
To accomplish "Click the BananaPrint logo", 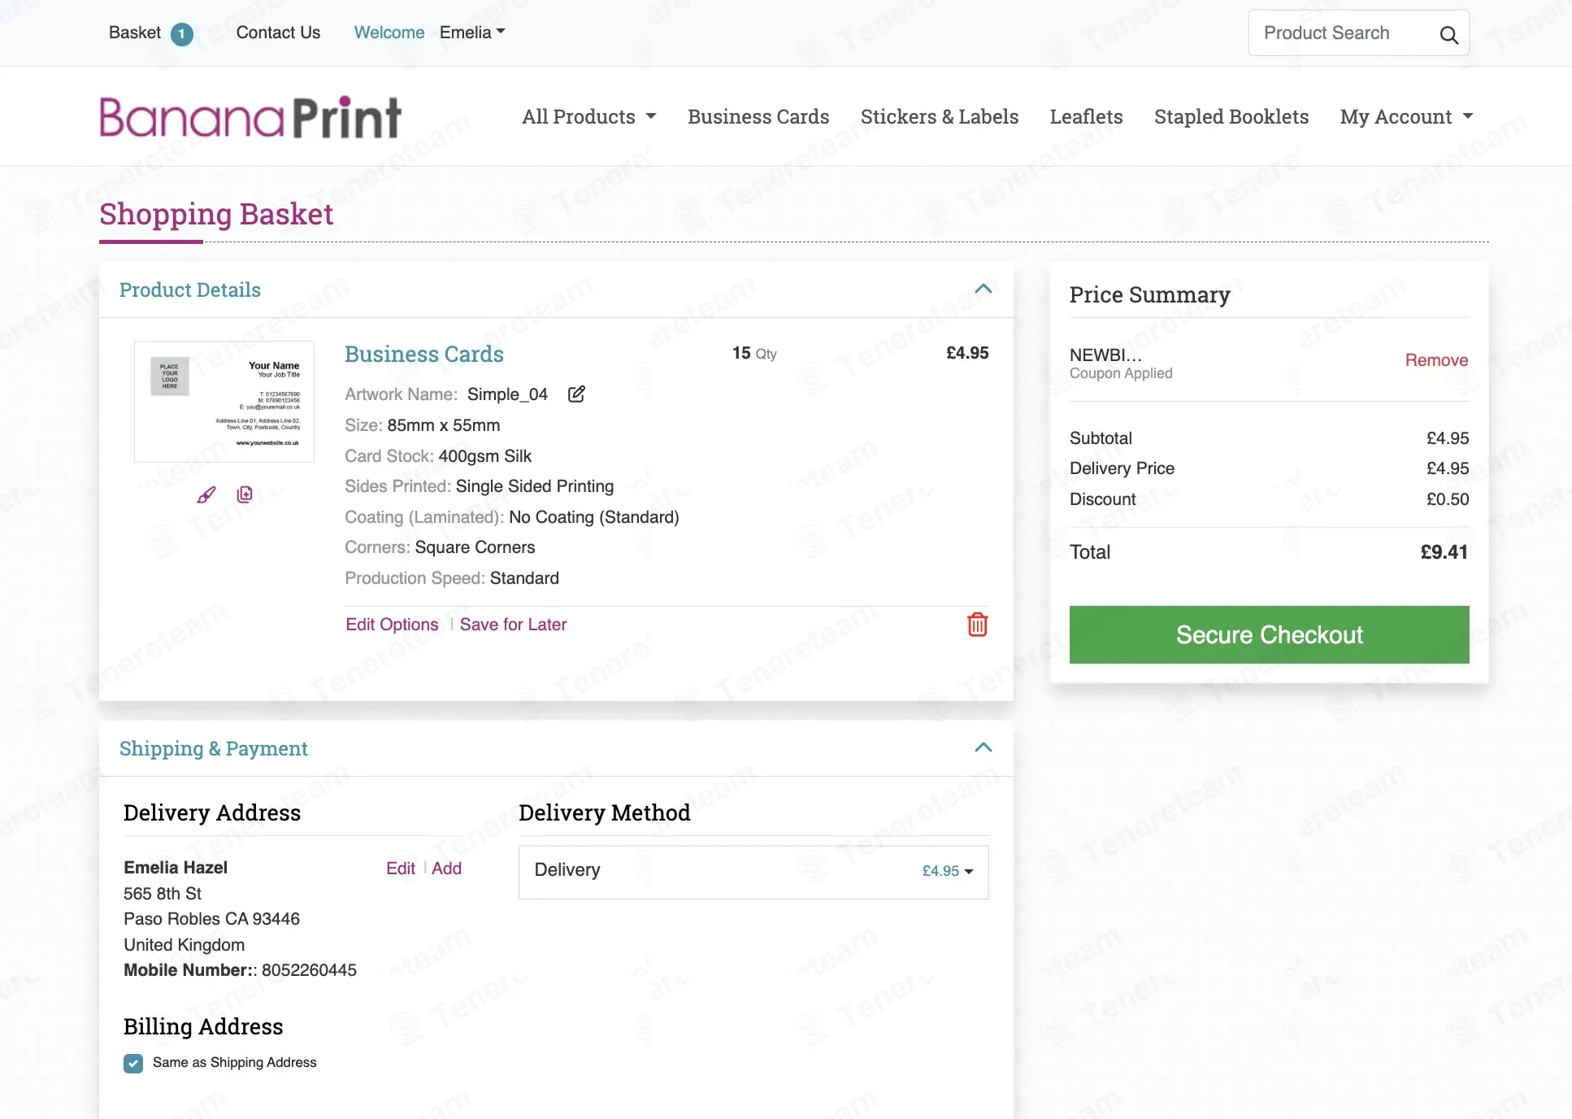I will pyautogui.click(x=250, y=117).
